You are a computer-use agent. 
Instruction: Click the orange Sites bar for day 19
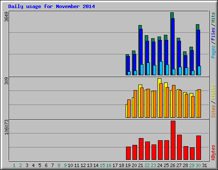click(x=129, y=108)
